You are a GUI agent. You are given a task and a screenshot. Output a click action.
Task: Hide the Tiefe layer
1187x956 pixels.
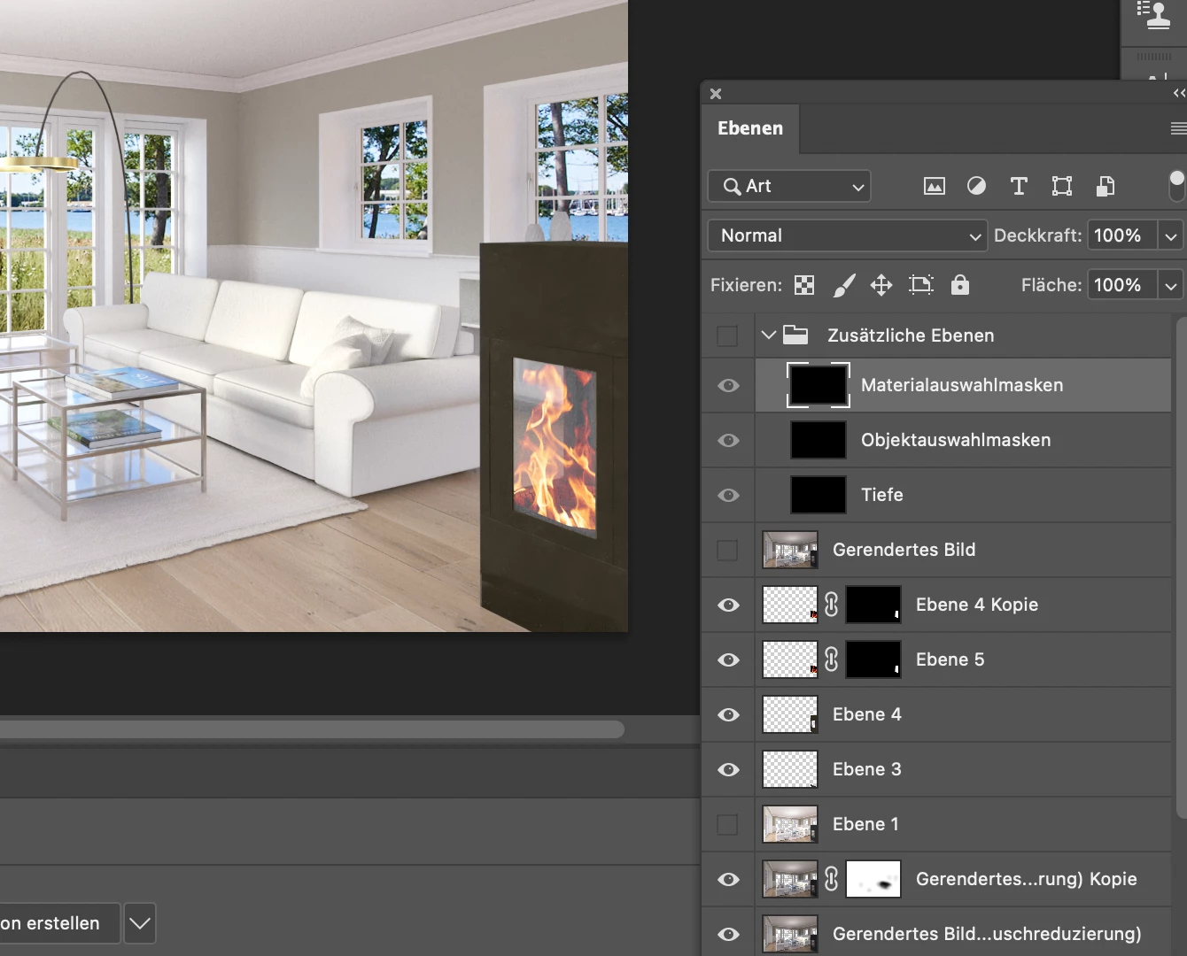[x=728, y=495]
